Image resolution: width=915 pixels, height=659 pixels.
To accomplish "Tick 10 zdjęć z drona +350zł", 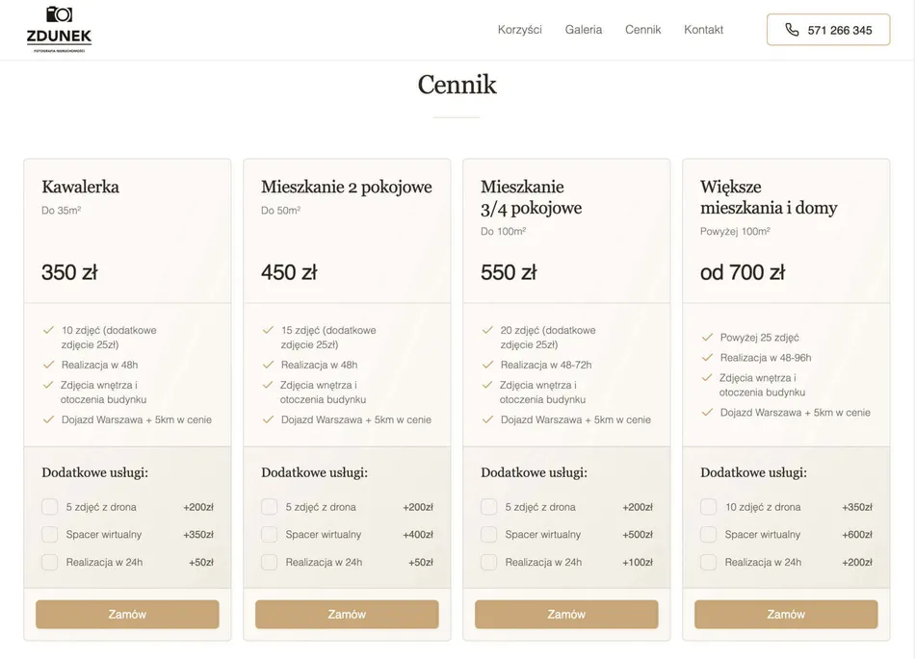I will pos(709,507).
